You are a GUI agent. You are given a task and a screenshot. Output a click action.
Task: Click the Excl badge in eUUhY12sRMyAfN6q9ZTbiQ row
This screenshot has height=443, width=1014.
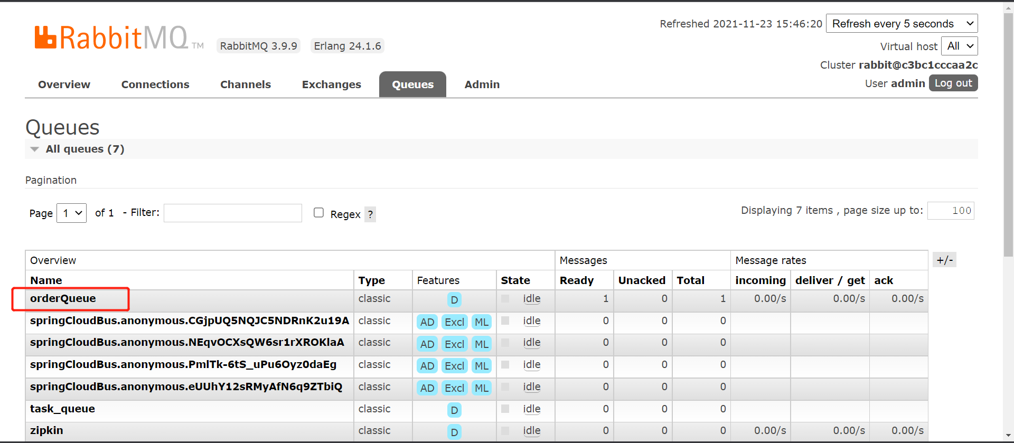tap(454, 388)
